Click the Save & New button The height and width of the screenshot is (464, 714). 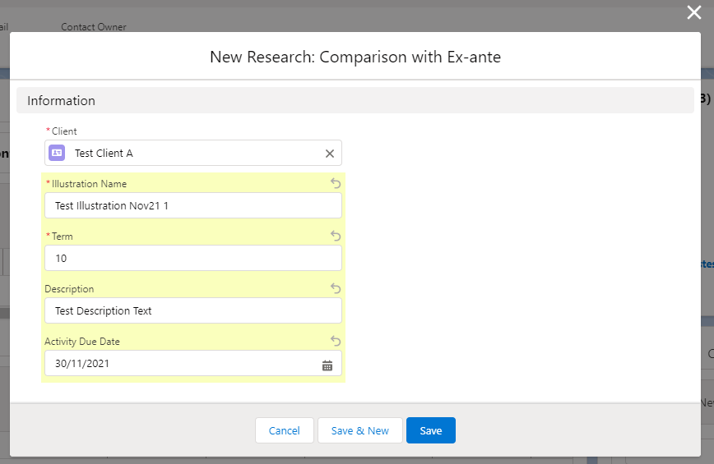click(x=359, y=430)
